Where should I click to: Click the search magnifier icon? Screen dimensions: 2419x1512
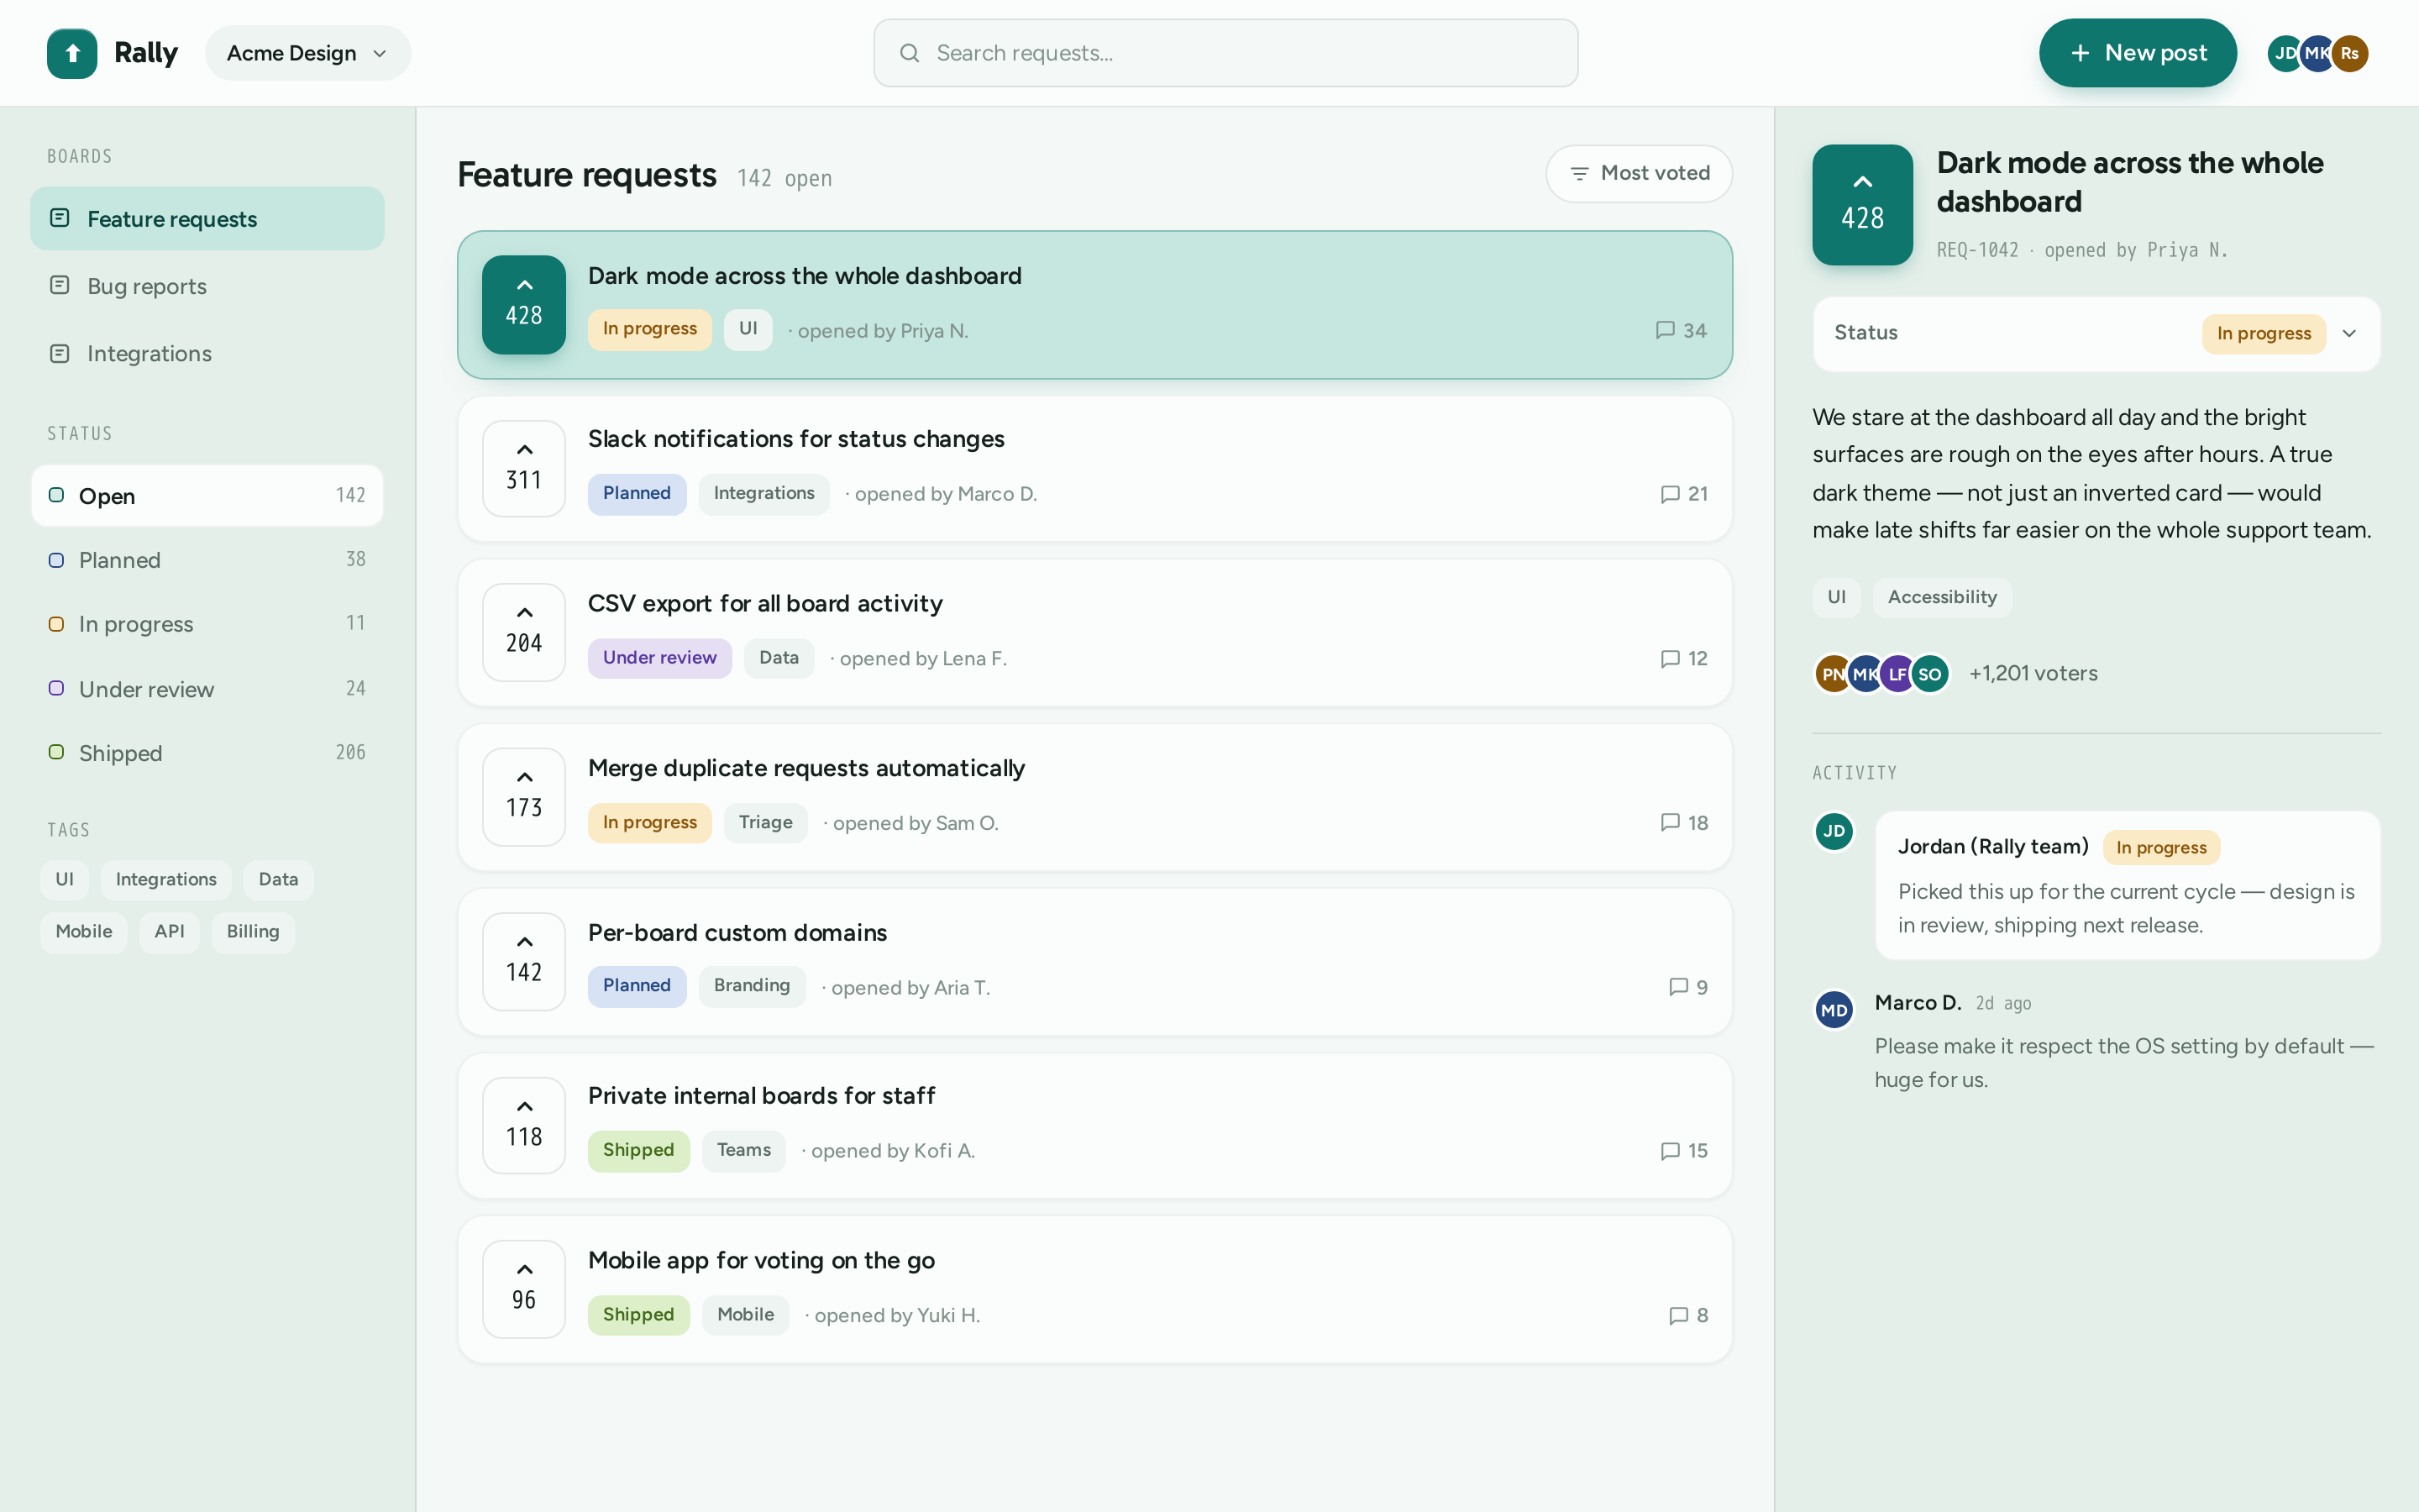909,53
